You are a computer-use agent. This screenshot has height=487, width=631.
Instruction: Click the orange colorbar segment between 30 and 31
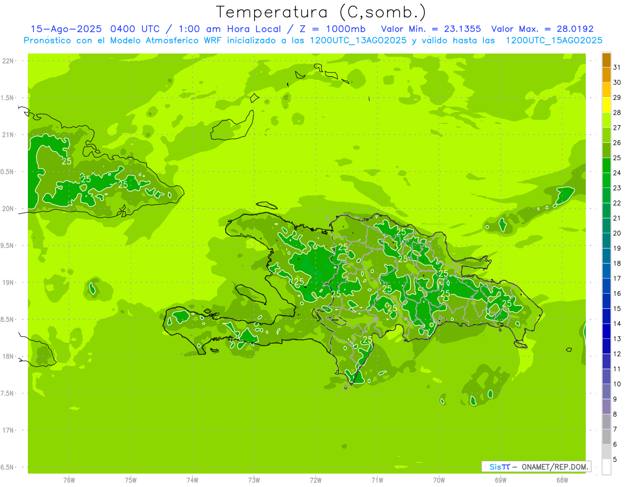click(606, 75)
